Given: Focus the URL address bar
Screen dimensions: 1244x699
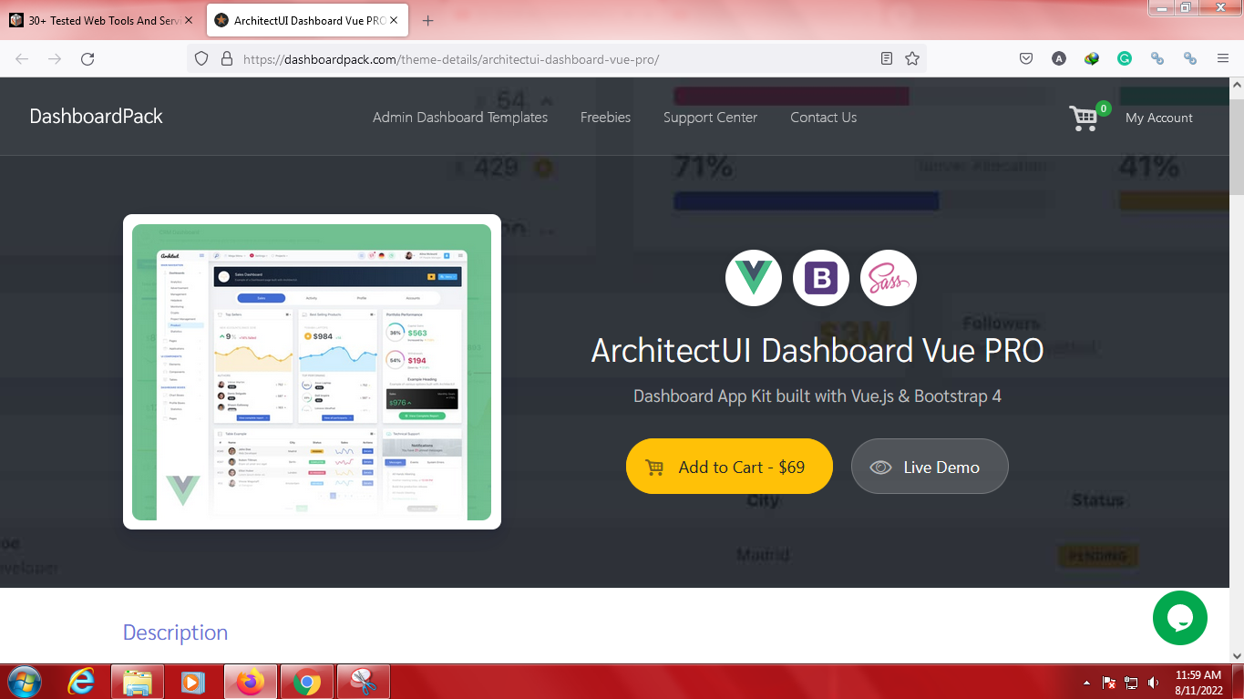Looking at the screenshot, I should click(x=556, y=58).
